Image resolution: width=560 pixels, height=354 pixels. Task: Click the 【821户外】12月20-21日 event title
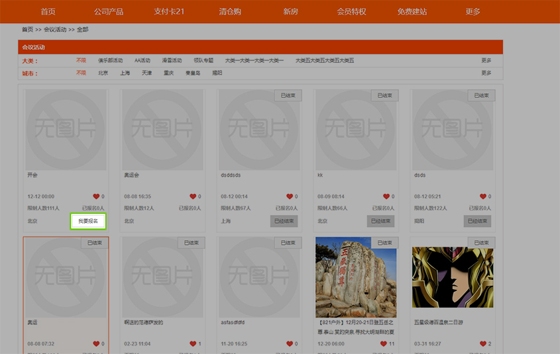356,327
